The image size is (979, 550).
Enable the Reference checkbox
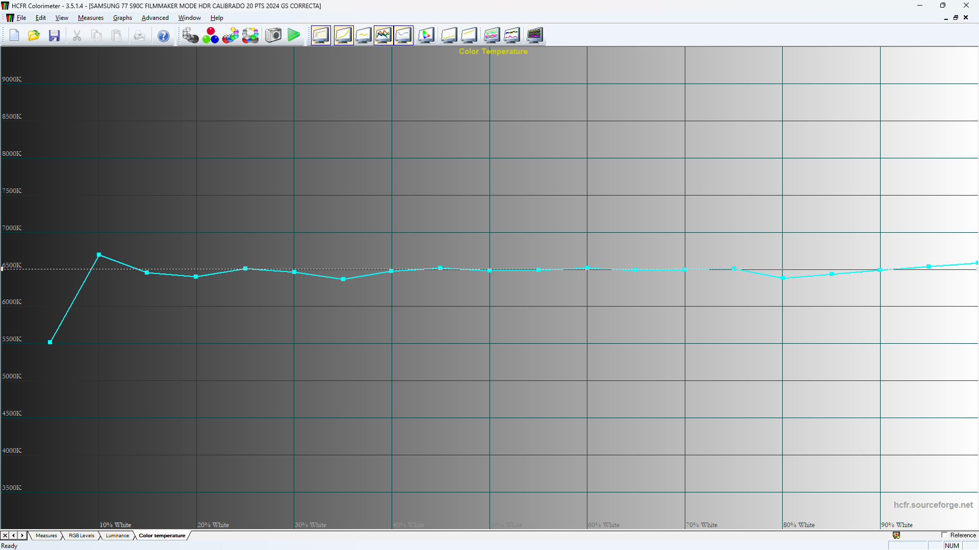(x=945, y=535)
